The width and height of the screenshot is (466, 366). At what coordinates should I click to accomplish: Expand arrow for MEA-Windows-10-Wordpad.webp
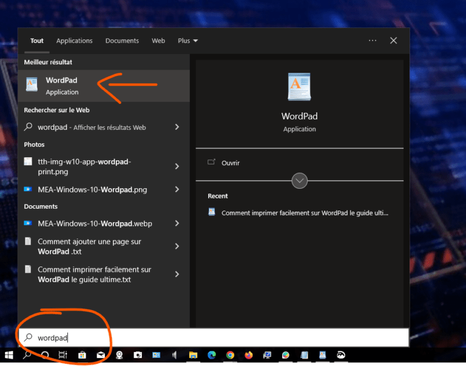177,223
